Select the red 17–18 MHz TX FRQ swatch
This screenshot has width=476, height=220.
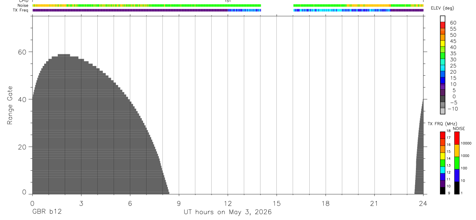[x=442, y=135]
